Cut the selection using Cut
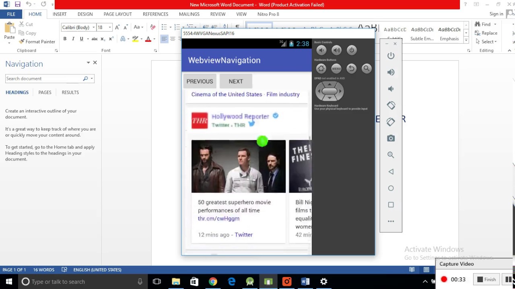Image resolution: width=515 pixels, height=289 pixels. coord(26,24)
